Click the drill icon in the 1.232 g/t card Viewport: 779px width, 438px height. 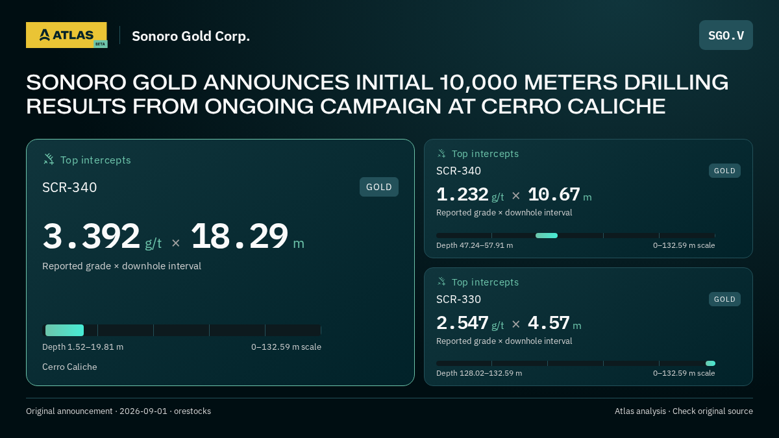coord(441,153)
